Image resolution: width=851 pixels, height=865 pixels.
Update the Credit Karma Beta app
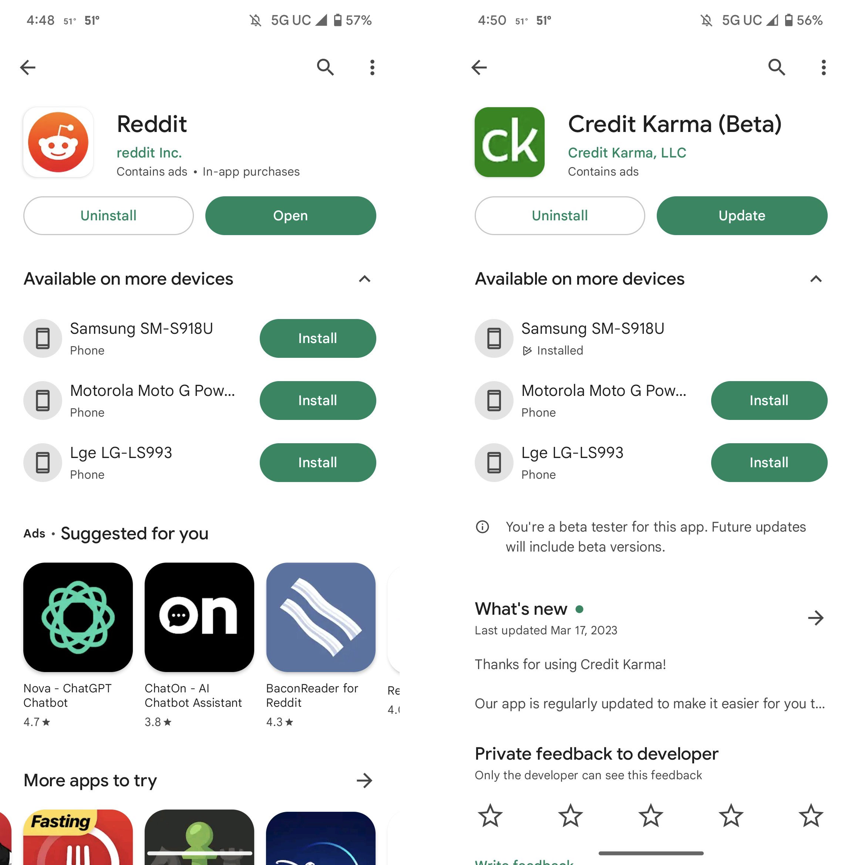[741, 215]
